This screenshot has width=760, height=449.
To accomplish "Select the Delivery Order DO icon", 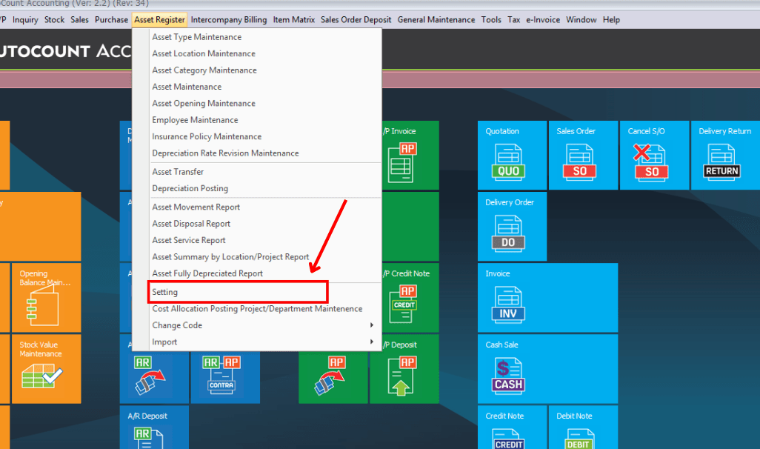I will [x=511, y=226].
